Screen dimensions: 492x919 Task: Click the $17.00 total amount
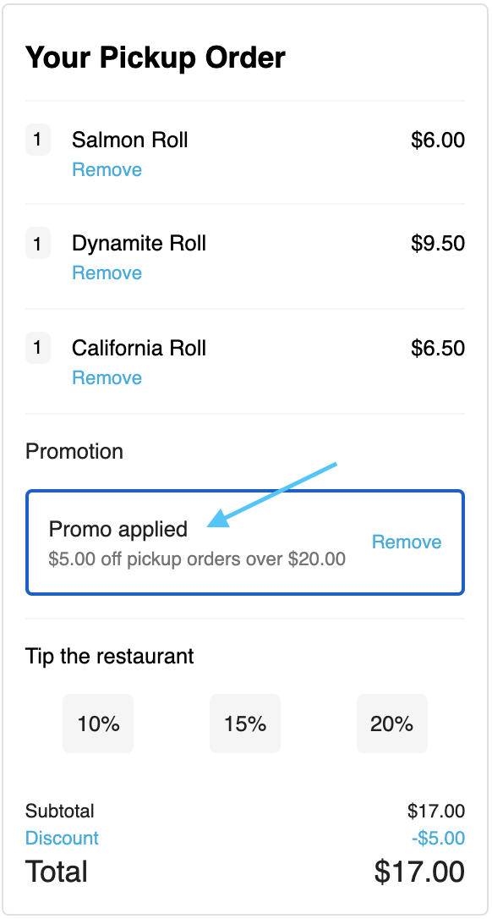point(419,872)
